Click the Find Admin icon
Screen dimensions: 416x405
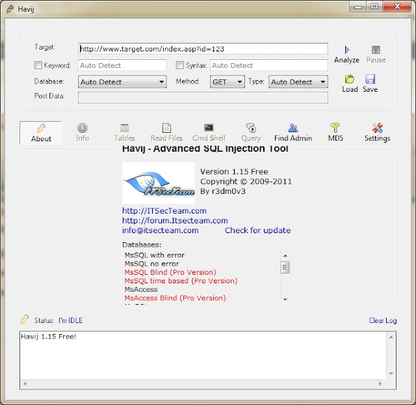click(x=293, y=128)
